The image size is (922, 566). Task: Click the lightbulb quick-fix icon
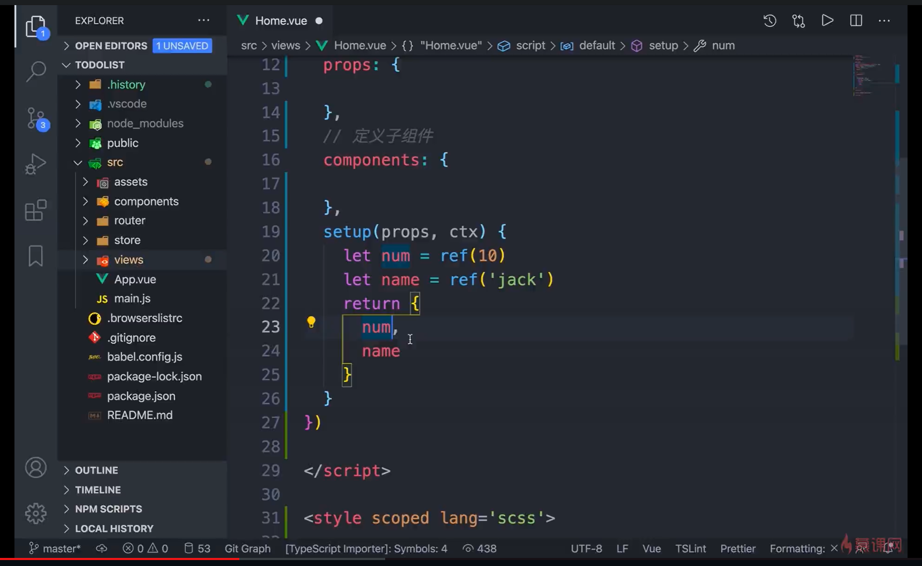tap(311, 322)
